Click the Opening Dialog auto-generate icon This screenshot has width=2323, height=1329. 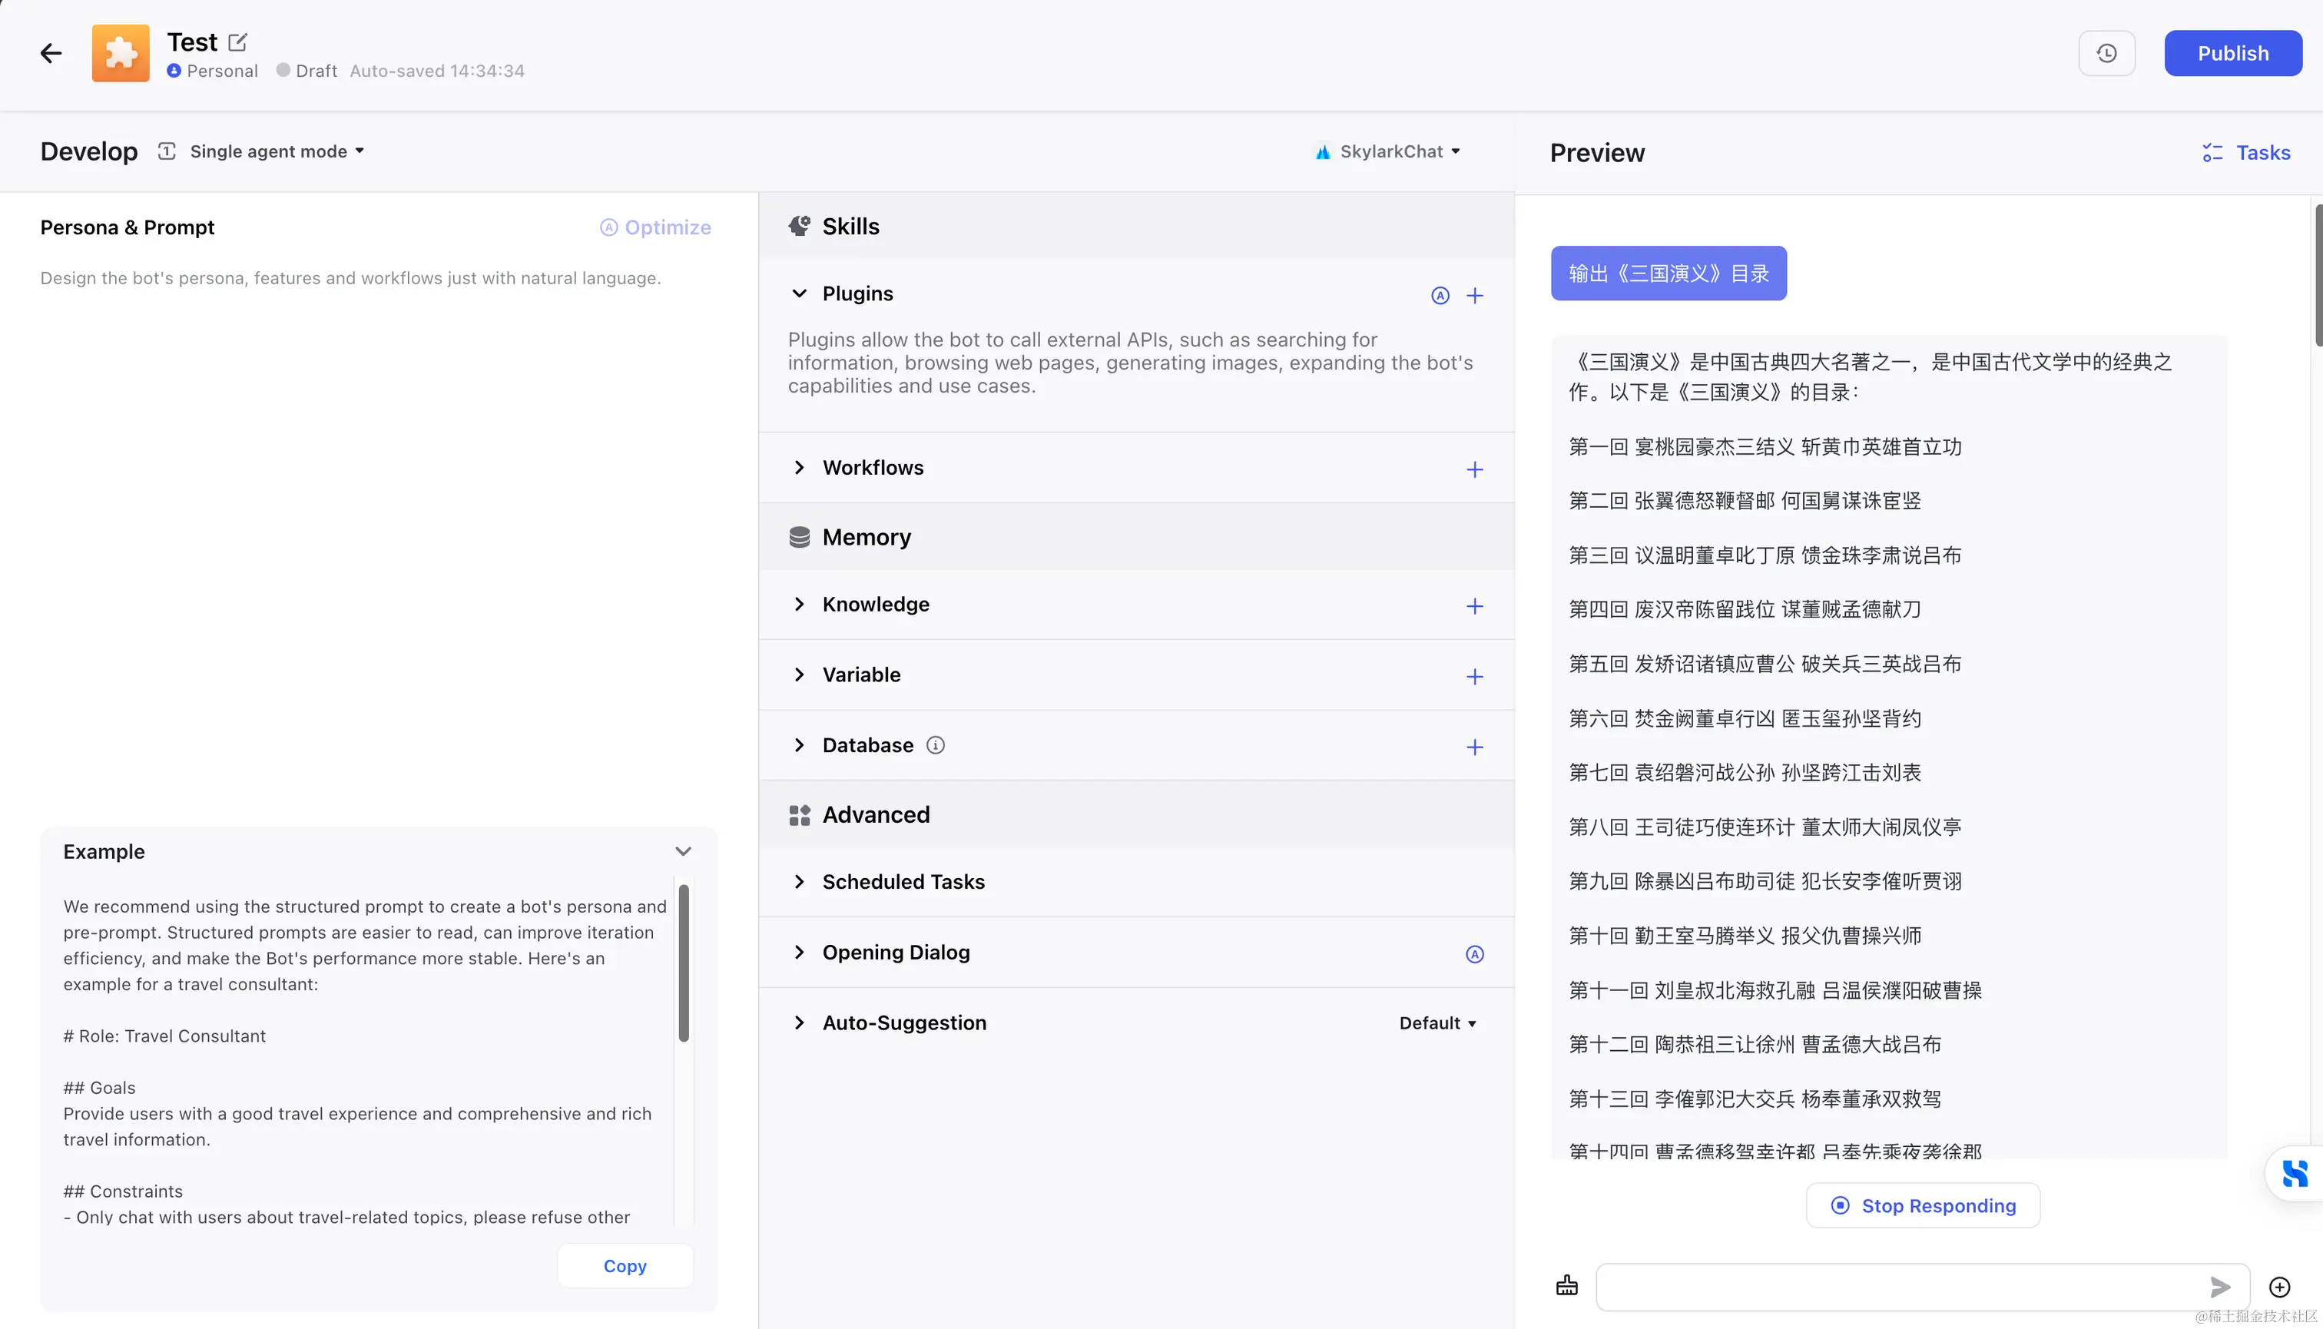1474,954
